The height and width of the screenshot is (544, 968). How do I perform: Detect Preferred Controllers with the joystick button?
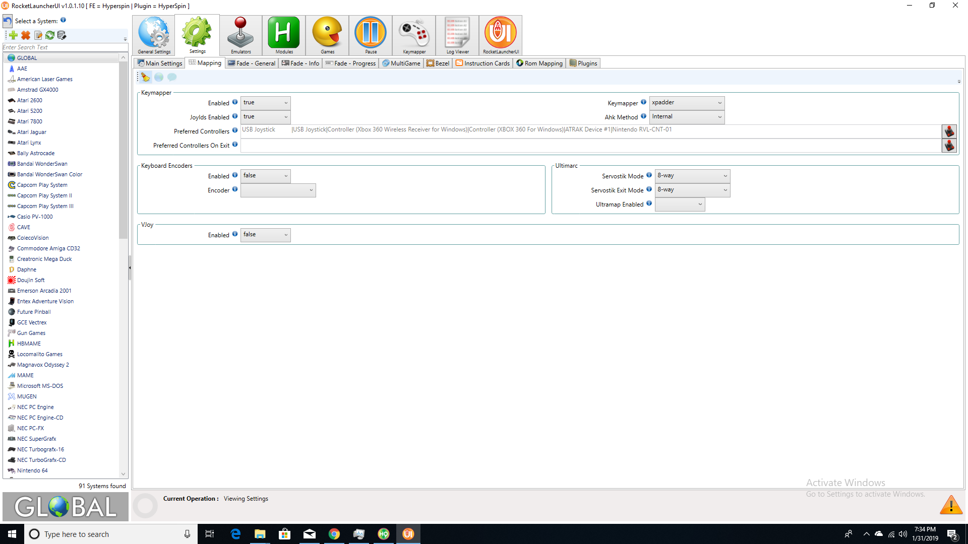(x=949, y=131)
